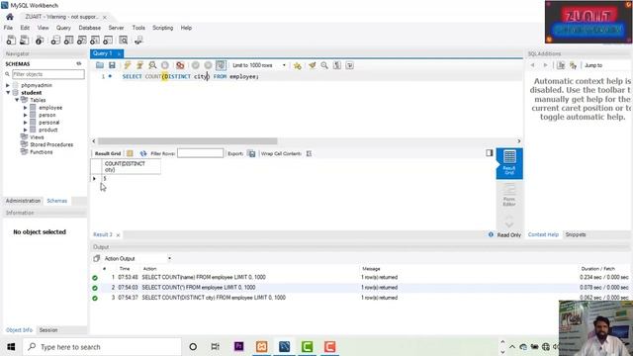
Task: Click the Filter Rows input field
Action: (200, 153)
